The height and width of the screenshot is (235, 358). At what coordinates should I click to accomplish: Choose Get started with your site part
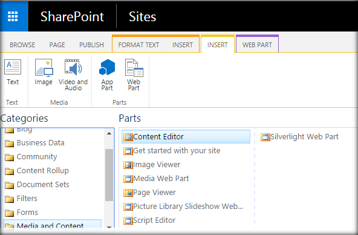coord(177,151)
